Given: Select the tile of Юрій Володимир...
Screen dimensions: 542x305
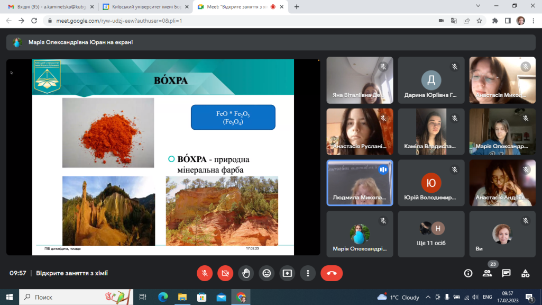Looking at the screenshot, I should [x=431, y=183].
